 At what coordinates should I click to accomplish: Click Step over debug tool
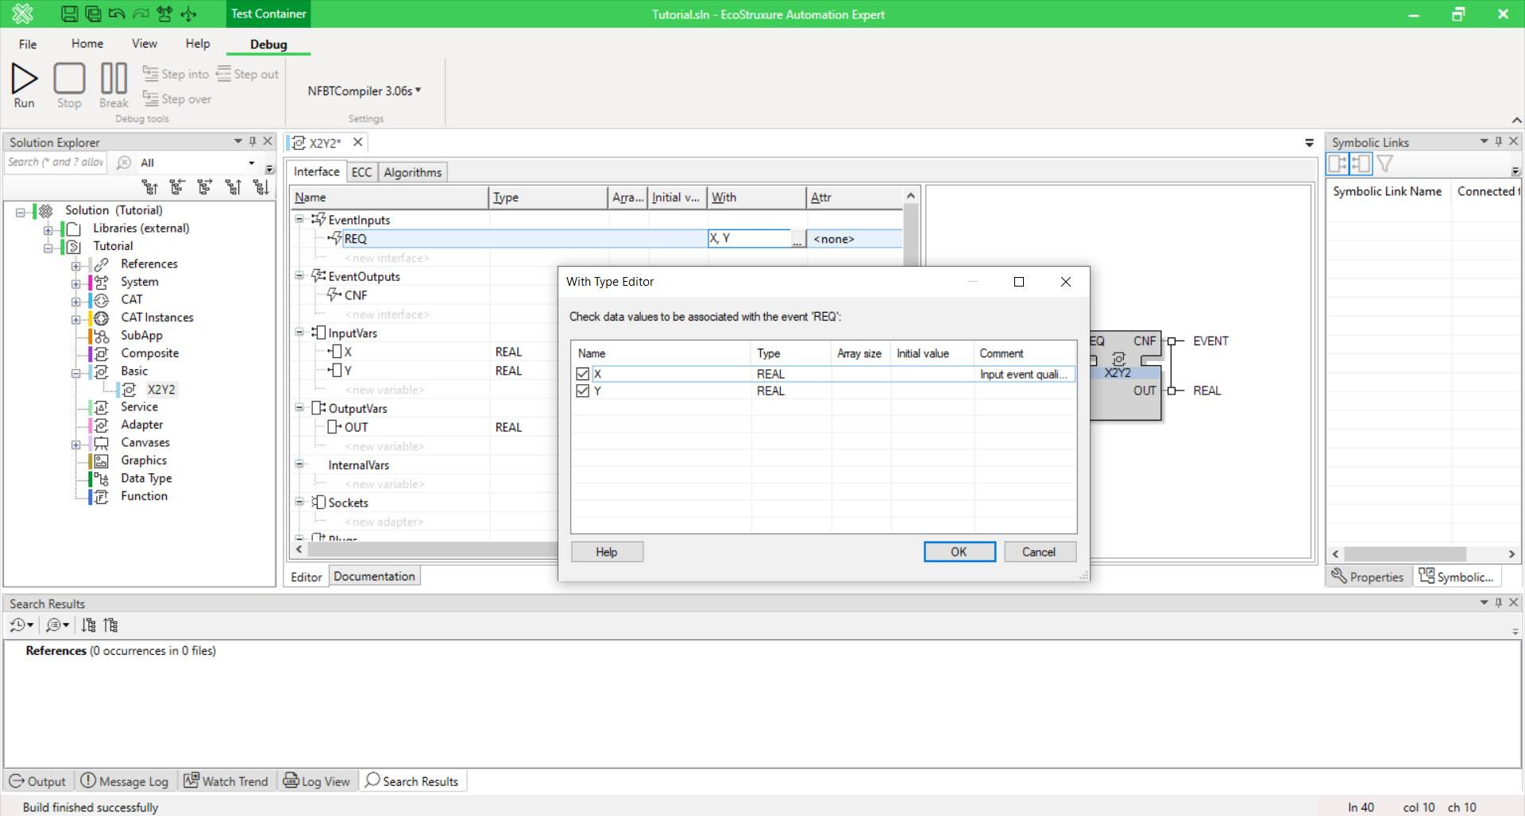point(177,98)
